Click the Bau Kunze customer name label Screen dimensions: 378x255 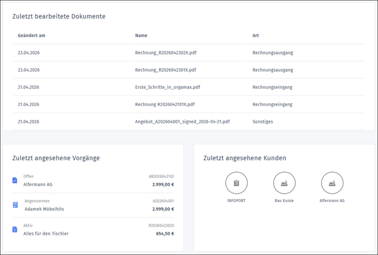[x=284, y=200]
